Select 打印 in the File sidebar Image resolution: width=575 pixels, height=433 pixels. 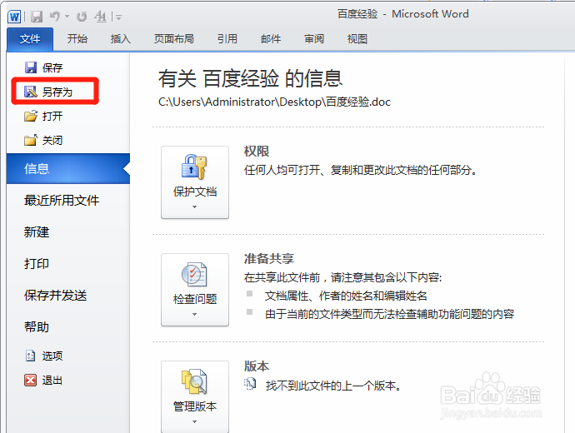37,264
